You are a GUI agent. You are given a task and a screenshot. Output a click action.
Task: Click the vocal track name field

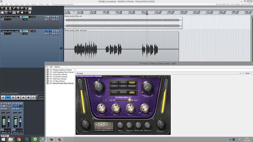click(10, 31)
